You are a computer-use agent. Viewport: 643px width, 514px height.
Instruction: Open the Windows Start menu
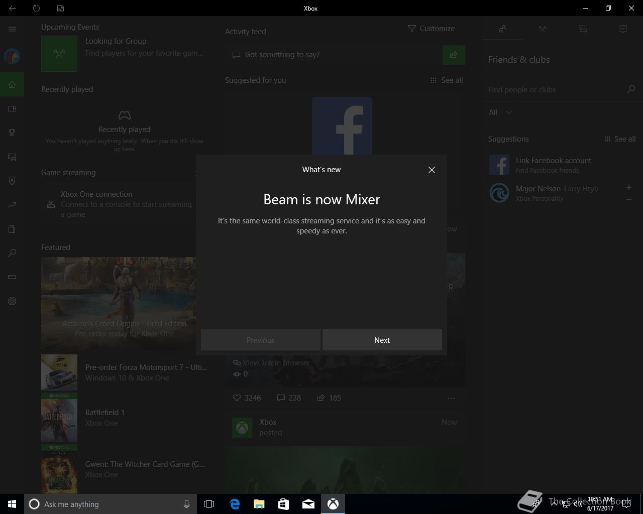point(12,504)
